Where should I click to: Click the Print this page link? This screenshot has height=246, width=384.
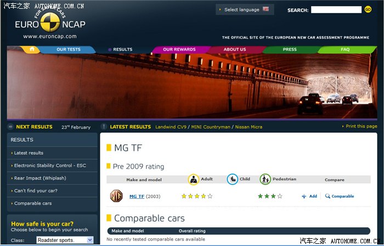point(361,126)
